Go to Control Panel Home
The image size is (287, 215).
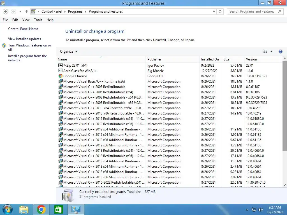pyautogui.click(x=23, y=29)
